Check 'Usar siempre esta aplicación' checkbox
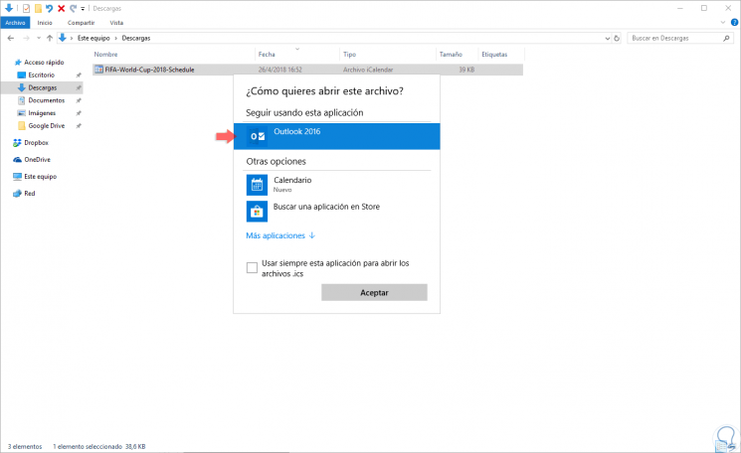Screen dimensions: 741x453 point(252,268)
